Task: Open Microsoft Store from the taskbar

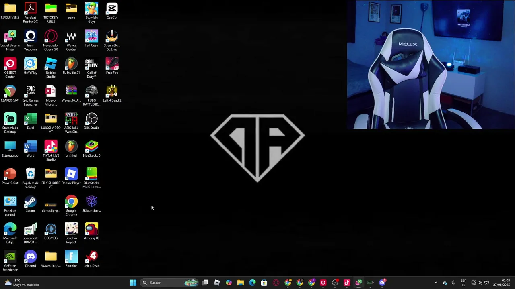Action: click(x=264, y=283)
